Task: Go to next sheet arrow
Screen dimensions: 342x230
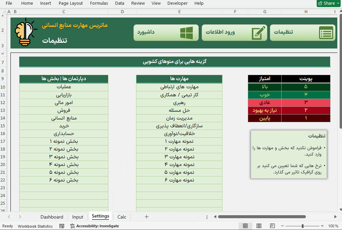Action: point(20,217)
